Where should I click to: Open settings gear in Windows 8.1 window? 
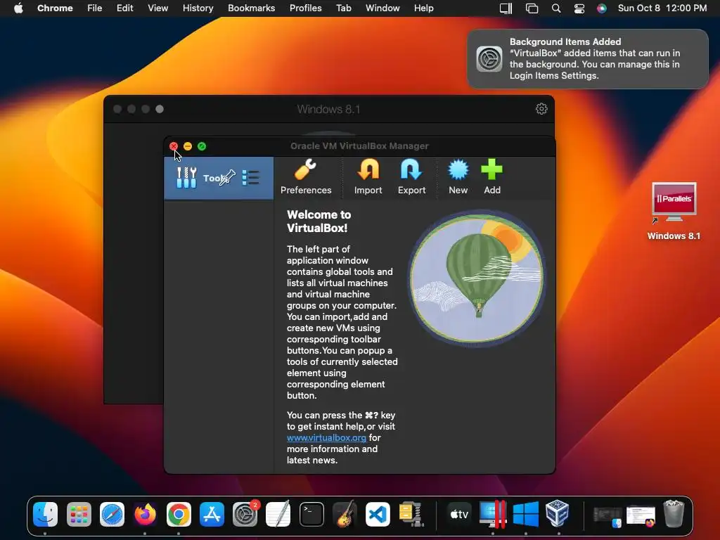click(x=541, y=109)
